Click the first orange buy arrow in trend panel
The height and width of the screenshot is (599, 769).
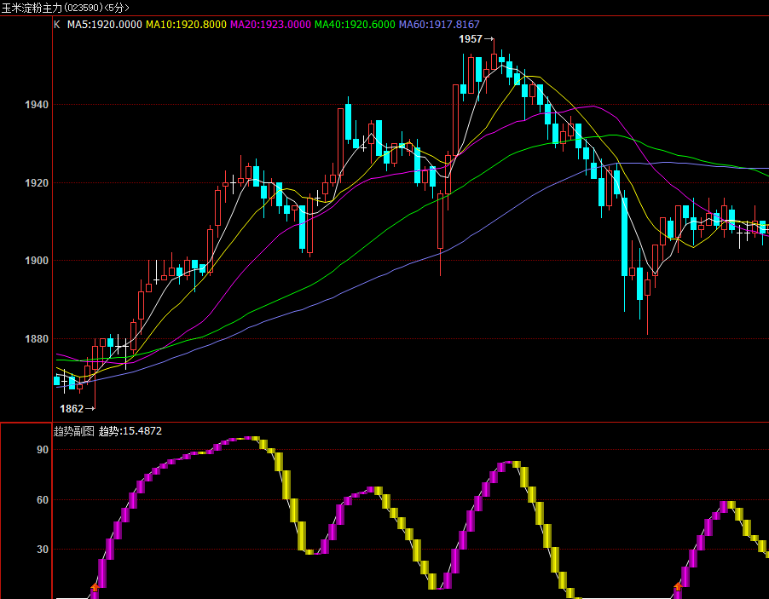point(95,588)
